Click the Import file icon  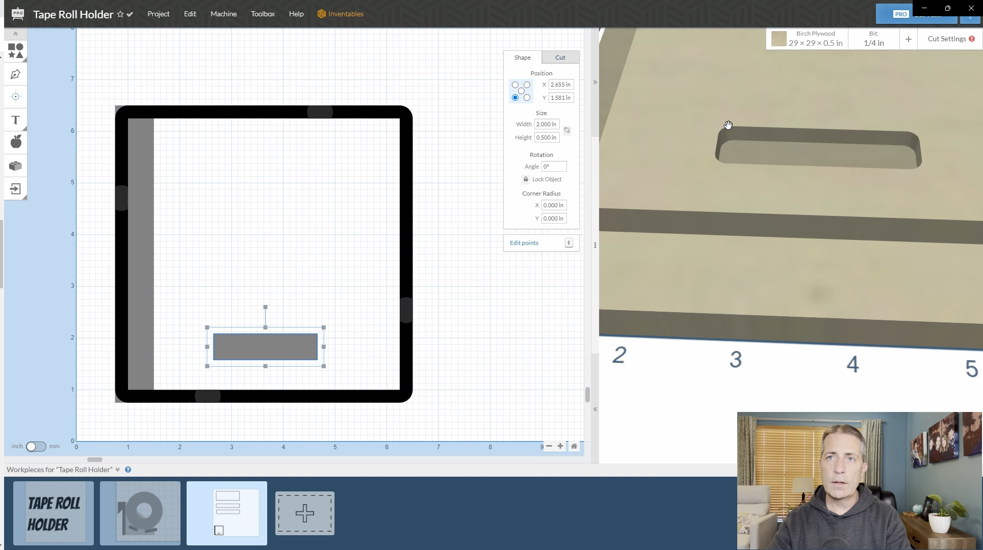pyautogui.click(x=15, y=189)
